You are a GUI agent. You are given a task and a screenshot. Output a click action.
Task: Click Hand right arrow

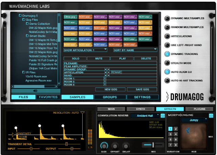(x=108, y=75)
